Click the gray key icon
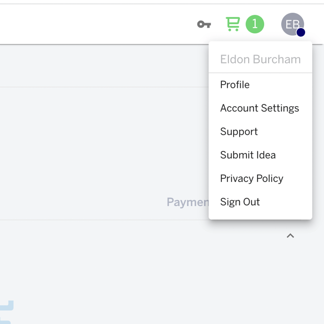The width and height of the screenshot is (324, 324). (x=204, y=24)
